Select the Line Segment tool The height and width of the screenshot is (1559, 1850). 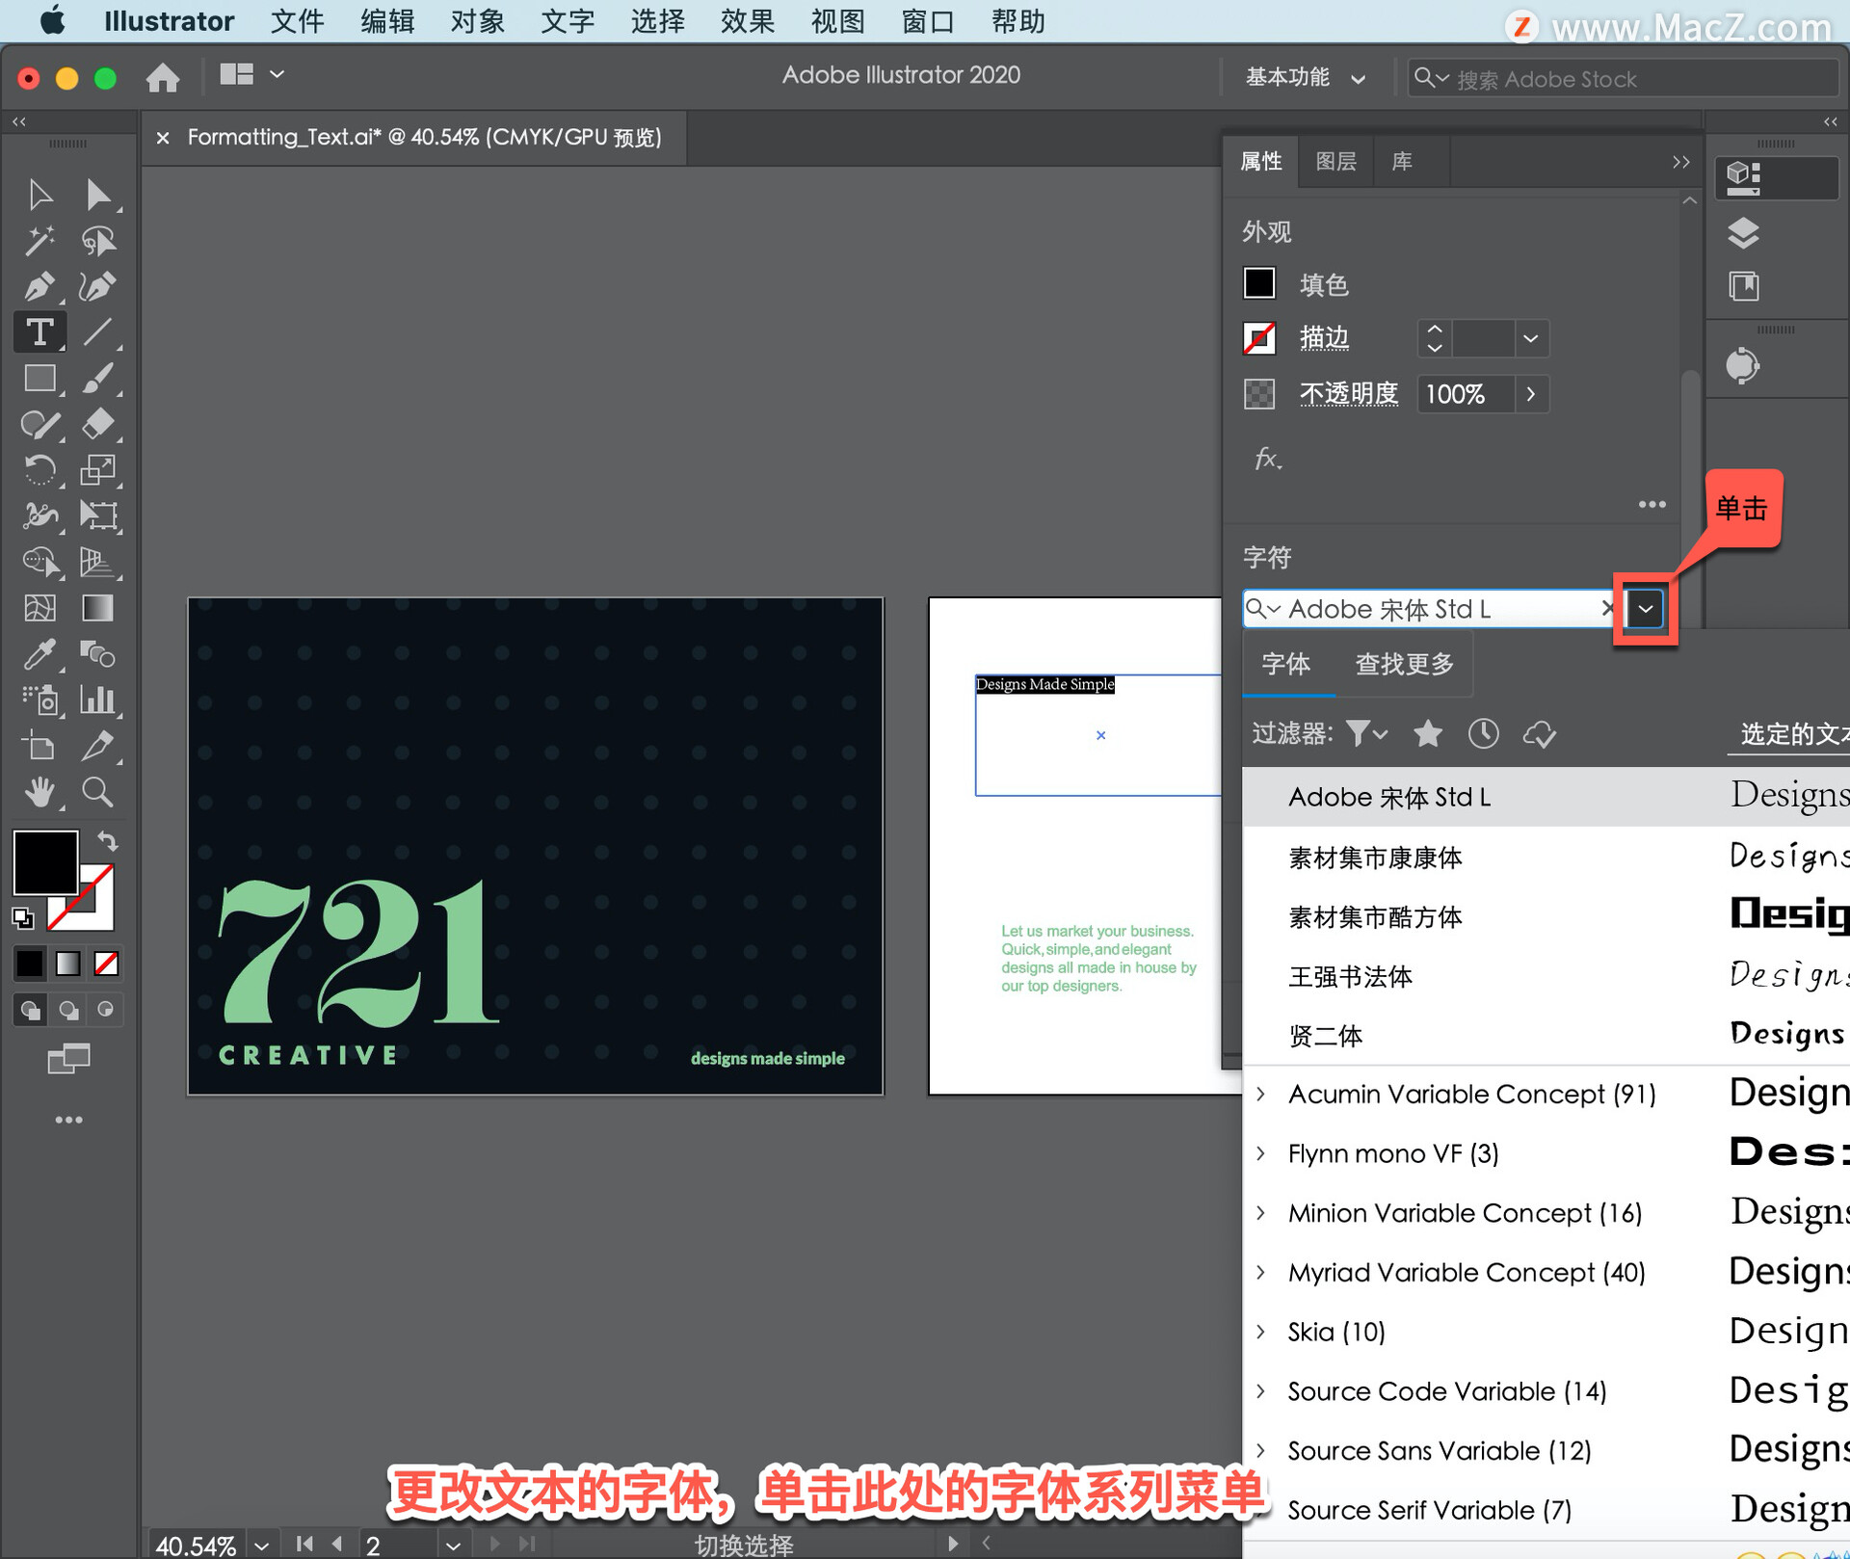(97, 332)
